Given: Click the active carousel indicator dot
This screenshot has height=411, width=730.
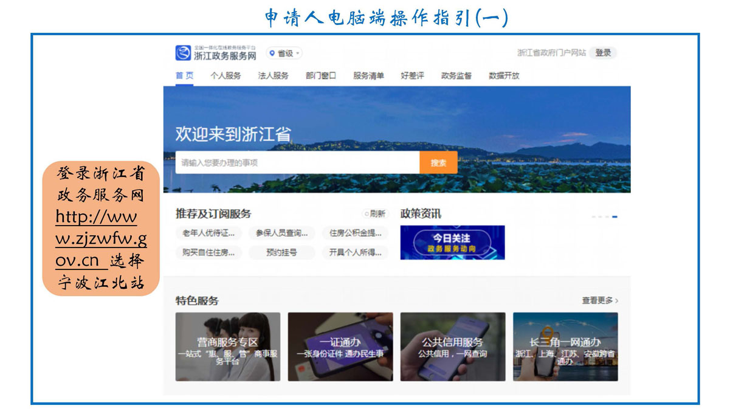Looking at the screenshot, I should 615,216.
